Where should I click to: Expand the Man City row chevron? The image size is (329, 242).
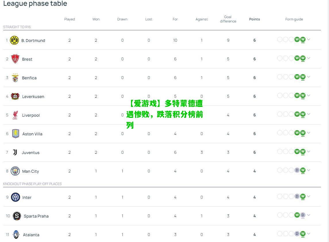point(309,170)
